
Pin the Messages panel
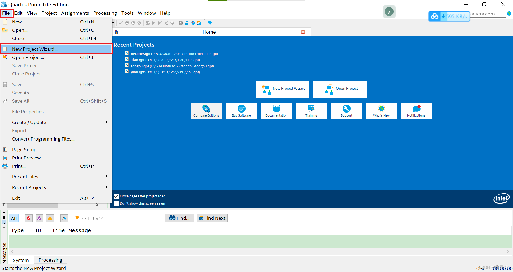point(4,222)
